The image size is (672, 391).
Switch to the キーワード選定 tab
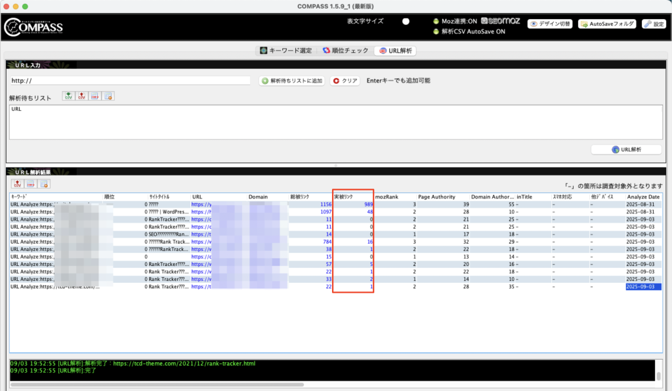point(285,50)
